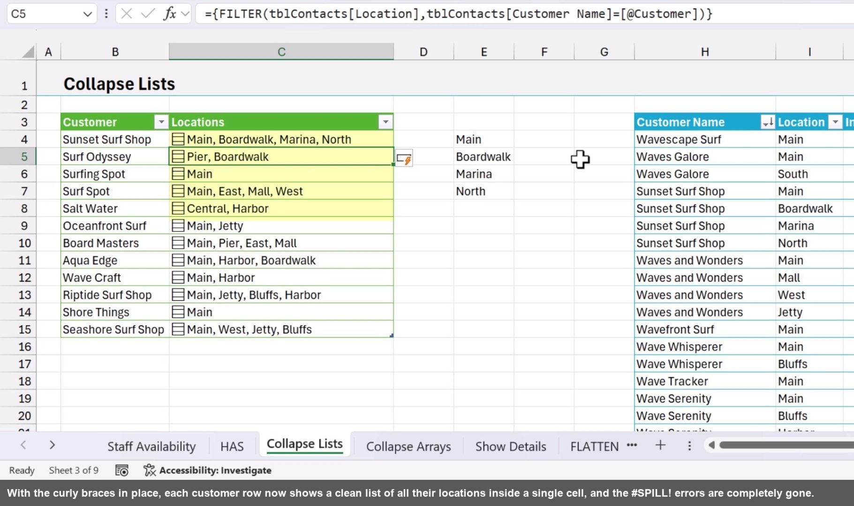
Task: Add a new sheet with plus icon
Action: click(x=660, y=445)
